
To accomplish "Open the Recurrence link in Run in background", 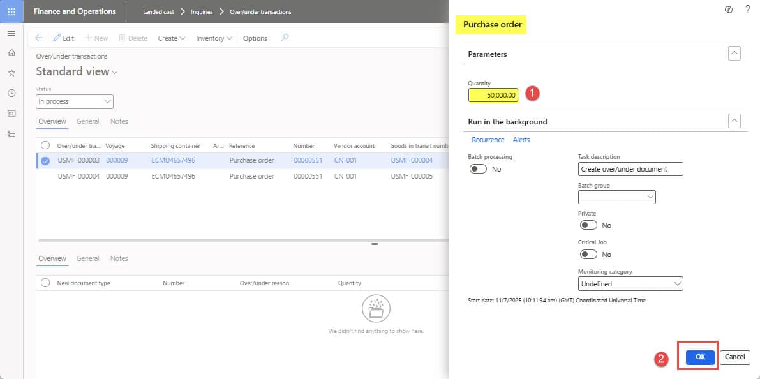I will (x=488, y=140).
